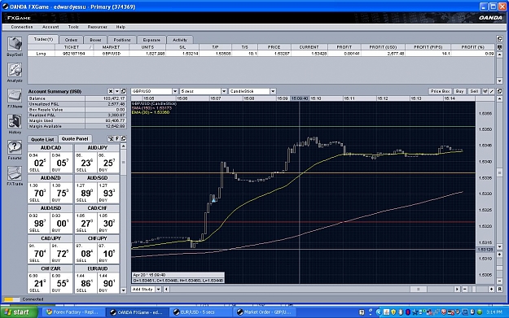This screenshot has width=509, height=318.
Task: Switch to the Activity tab
Action: tap(180, 40)
